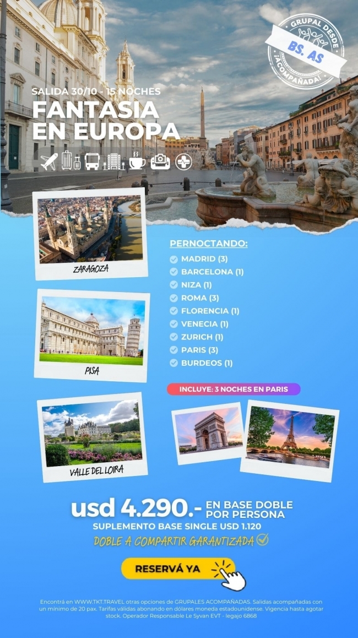Open the Valle del Loira photo
358x638 pixels.
coord(92,436)
